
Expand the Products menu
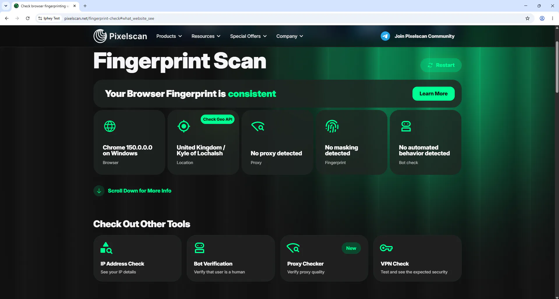pos(169,36)
